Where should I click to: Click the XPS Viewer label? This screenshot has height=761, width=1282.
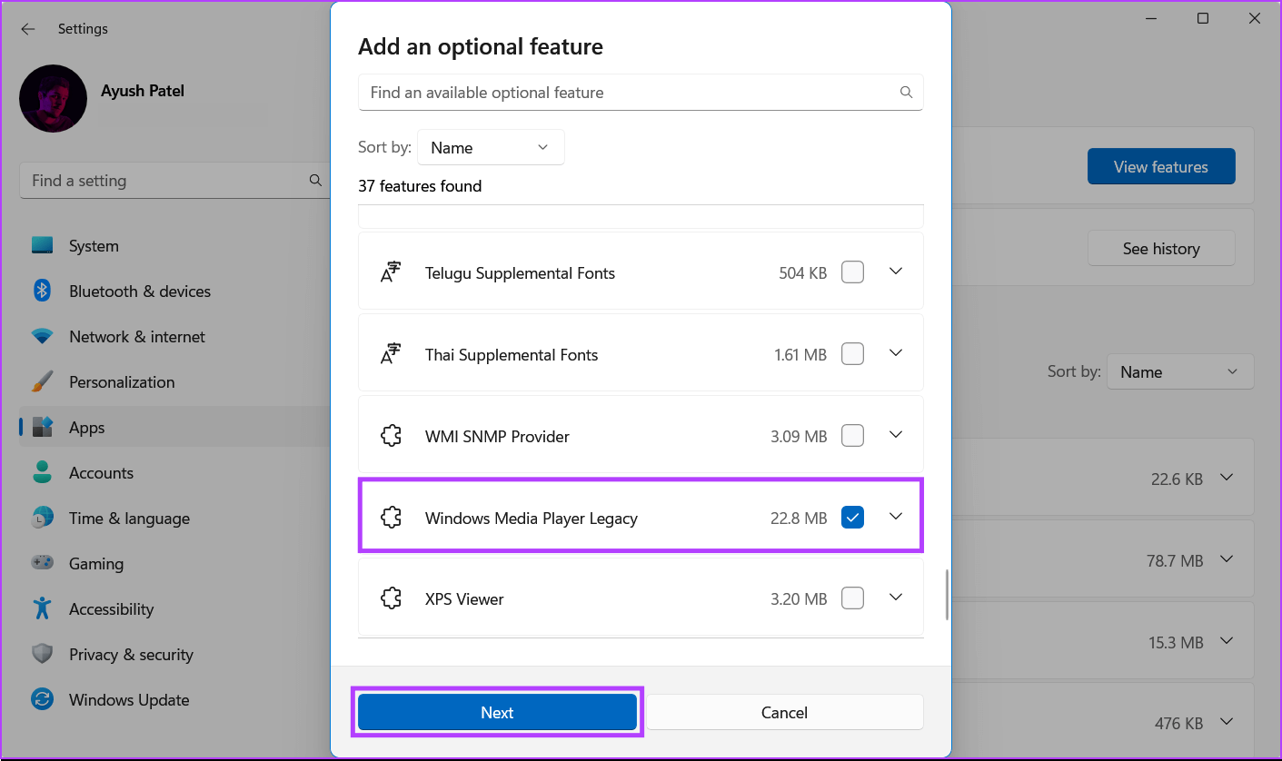click(x=464, y=599)
